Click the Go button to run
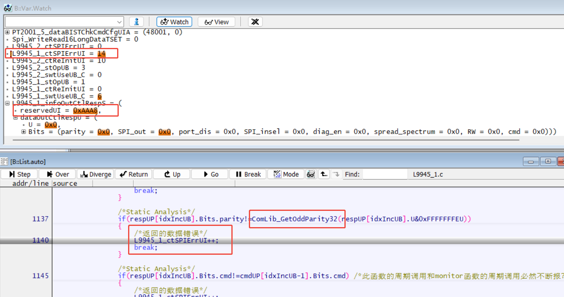Image resolution: width=564 pixels, height=297 pixels. [x=209, y=174]
